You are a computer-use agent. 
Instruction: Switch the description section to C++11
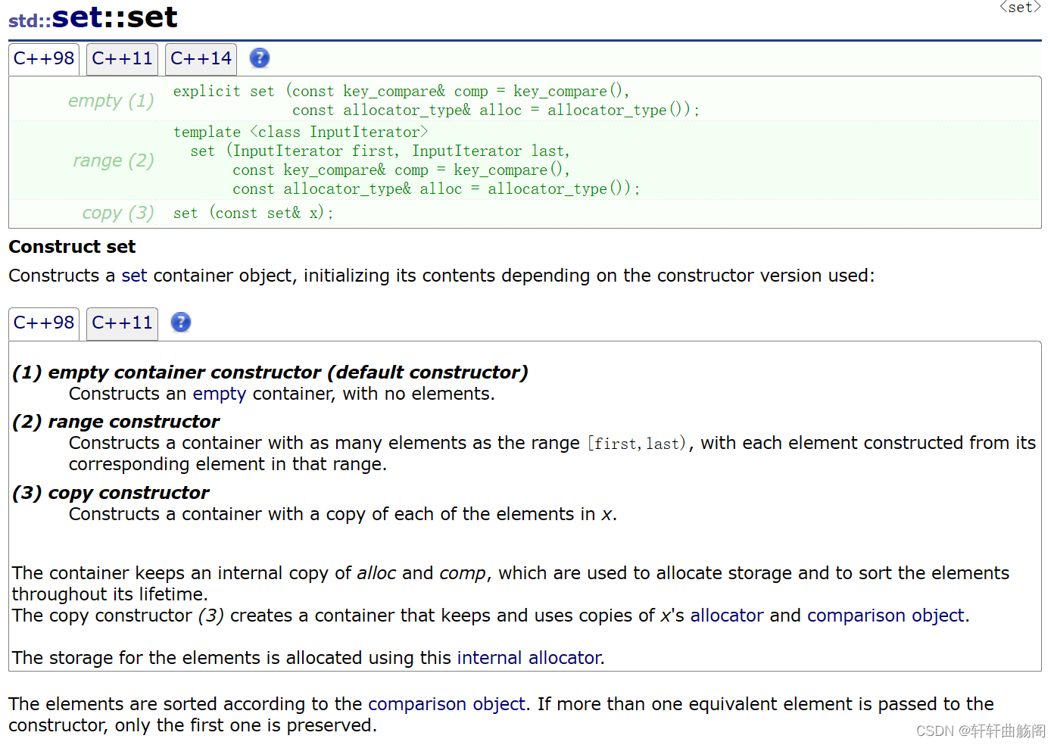click(x=122, y=322)
